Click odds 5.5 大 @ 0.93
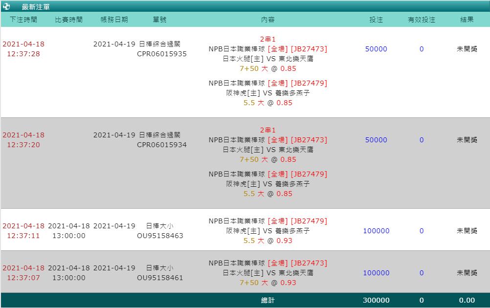The width and height of the screenshot is (490, 308). pyautogui.click(x=268, y=241)
